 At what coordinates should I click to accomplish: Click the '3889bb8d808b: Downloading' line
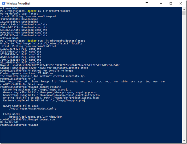click(x=19, y=19)
